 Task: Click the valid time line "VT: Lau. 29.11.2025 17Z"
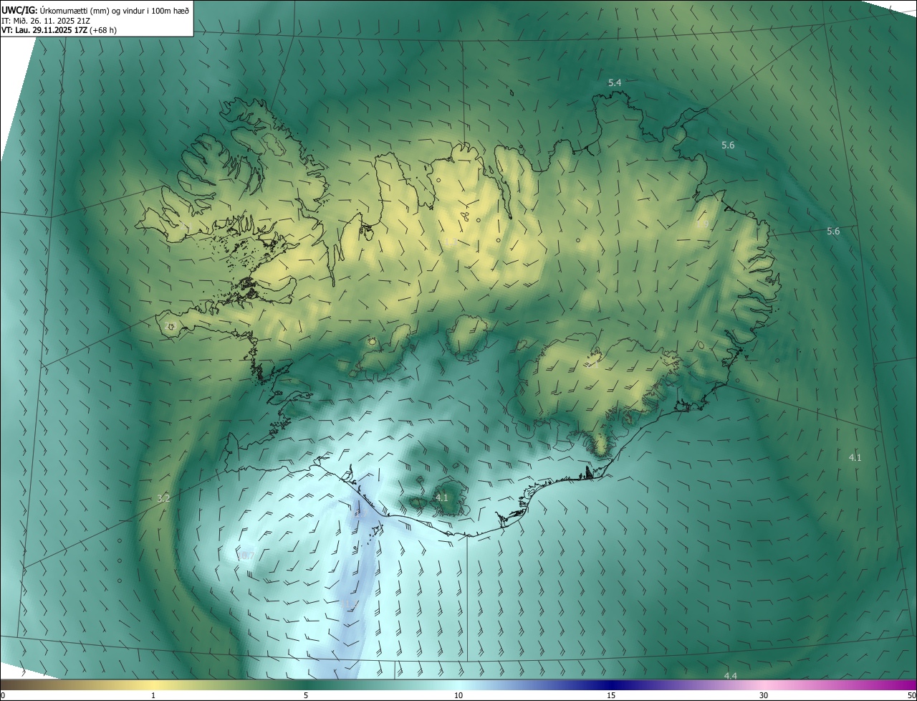tap(44, 30)
